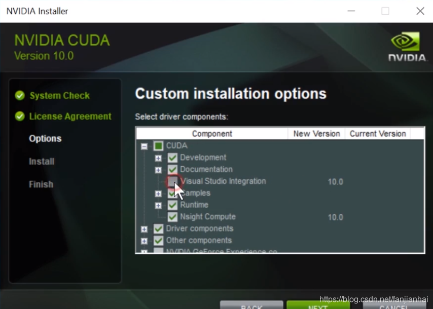Viewport: 433px width, 309px height.
Task: Select the Runtime row label
Action: pos(194,205)
